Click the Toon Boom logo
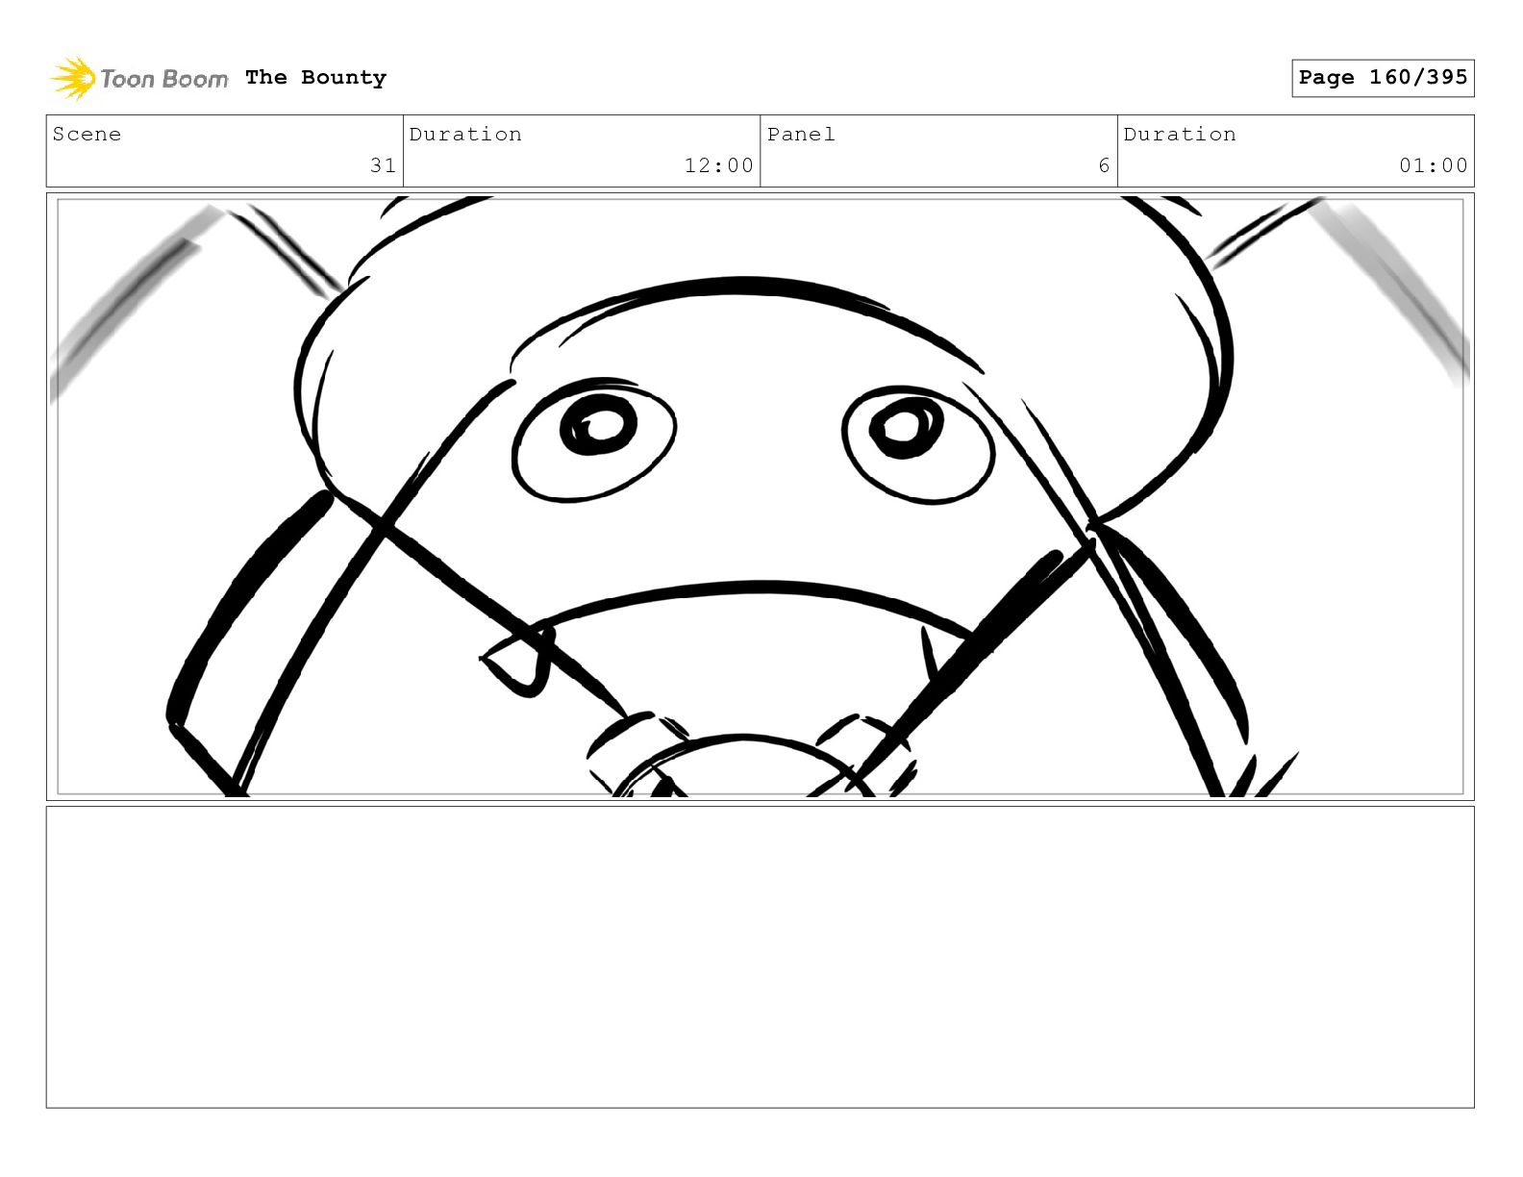 click(x=139, y=78)
